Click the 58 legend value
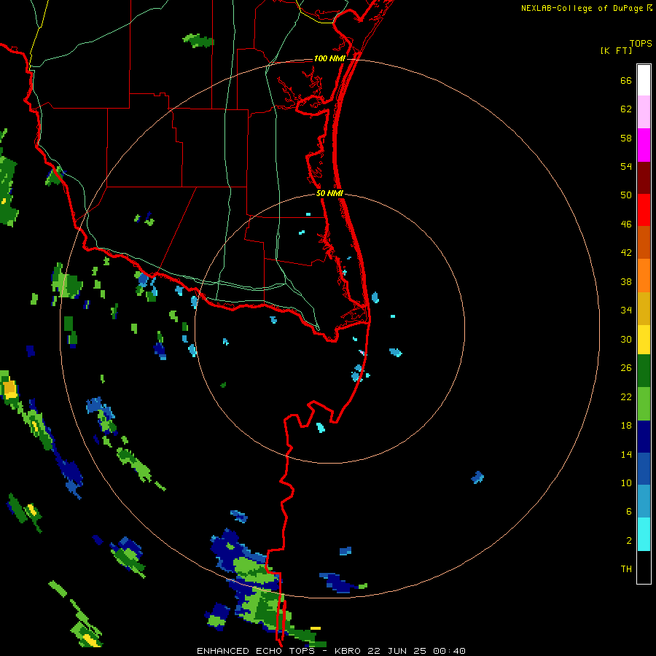Image resolution: width=656 pixels, height=656 pixels. tap(626, 138)
